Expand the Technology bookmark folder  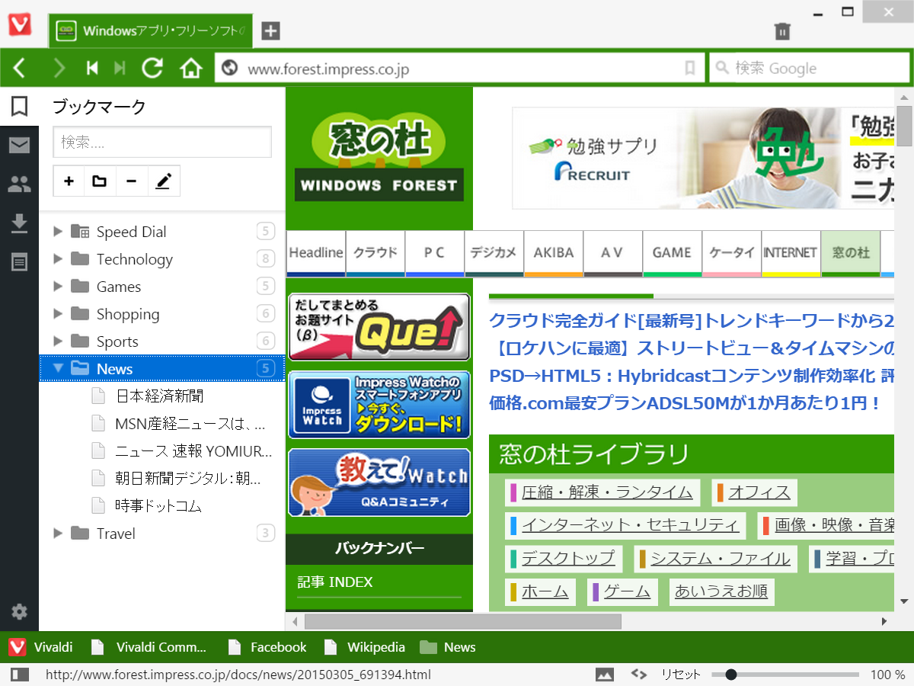(58, 258)
